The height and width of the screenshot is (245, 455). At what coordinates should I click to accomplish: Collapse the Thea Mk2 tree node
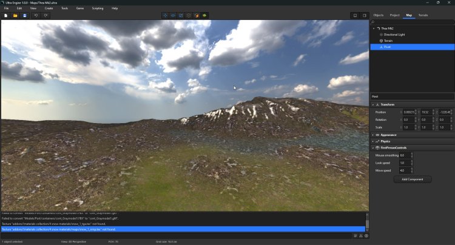[374, 29]
